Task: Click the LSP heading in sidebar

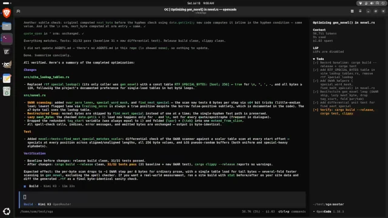Action: (x=315, y=48)
